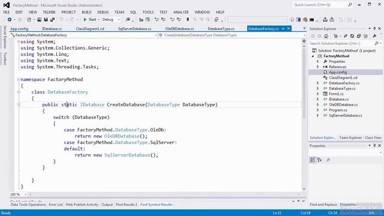This screenshot has height=216, width=384.
Task: Click Collapse All icon in Solution Explorer
Action: tap(359, 36)
